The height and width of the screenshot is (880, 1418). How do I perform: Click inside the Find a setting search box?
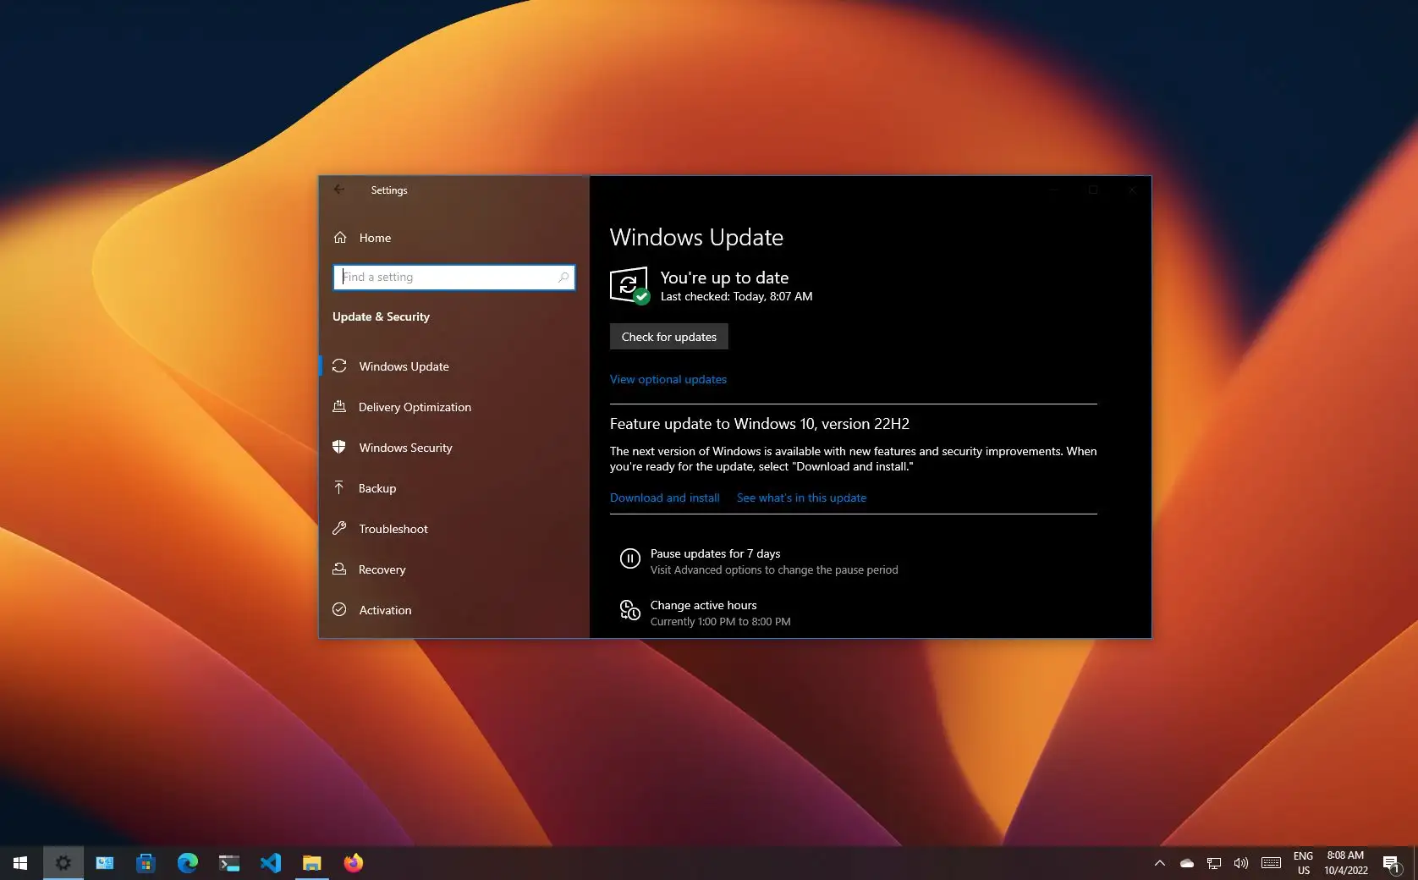tap(454, 277)
